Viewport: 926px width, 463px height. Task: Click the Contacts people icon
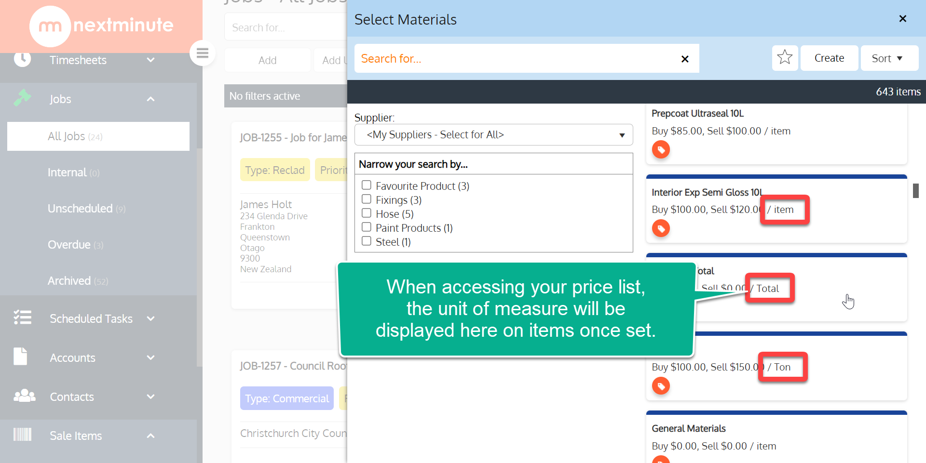tap(24, 396)
